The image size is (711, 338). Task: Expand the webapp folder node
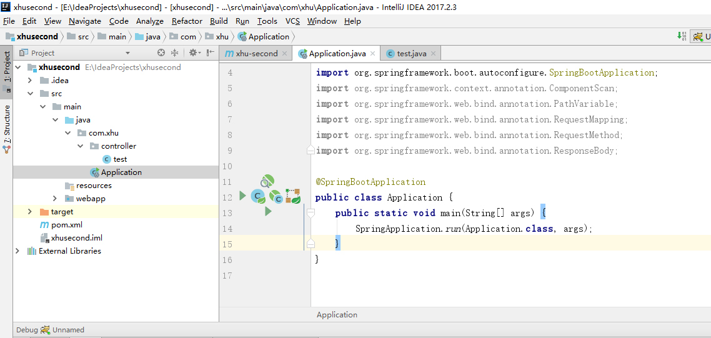coord(56,199)
